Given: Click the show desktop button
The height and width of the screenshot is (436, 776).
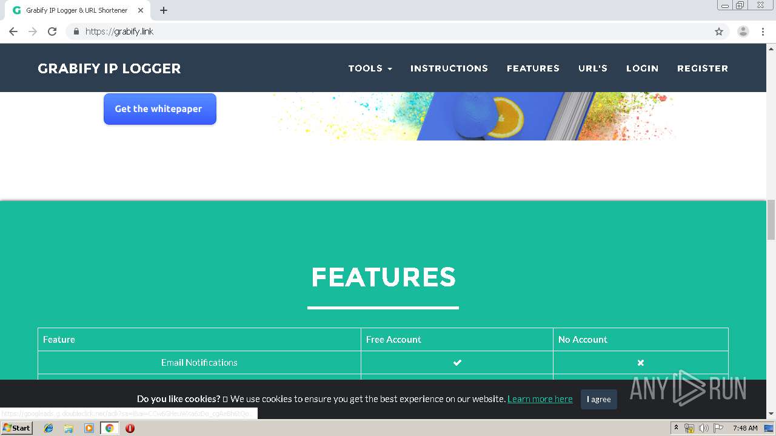Looking at the screenshot, I should pos(769,428).
